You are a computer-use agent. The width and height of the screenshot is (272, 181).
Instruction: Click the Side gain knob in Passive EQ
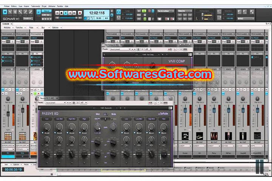point(113,127)
